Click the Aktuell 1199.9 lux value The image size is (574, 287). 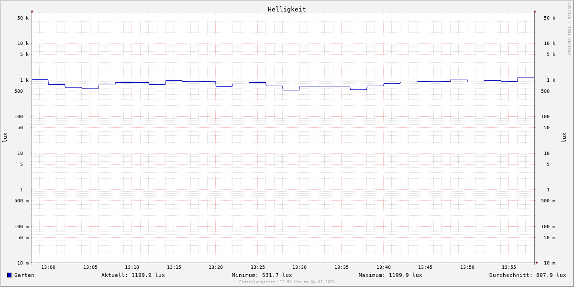click(133, 275)
